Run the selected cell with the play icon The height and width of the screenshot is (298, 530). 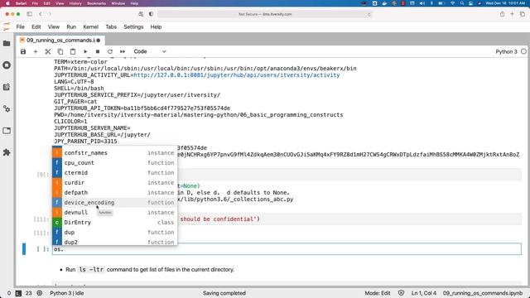coord(85,51)
